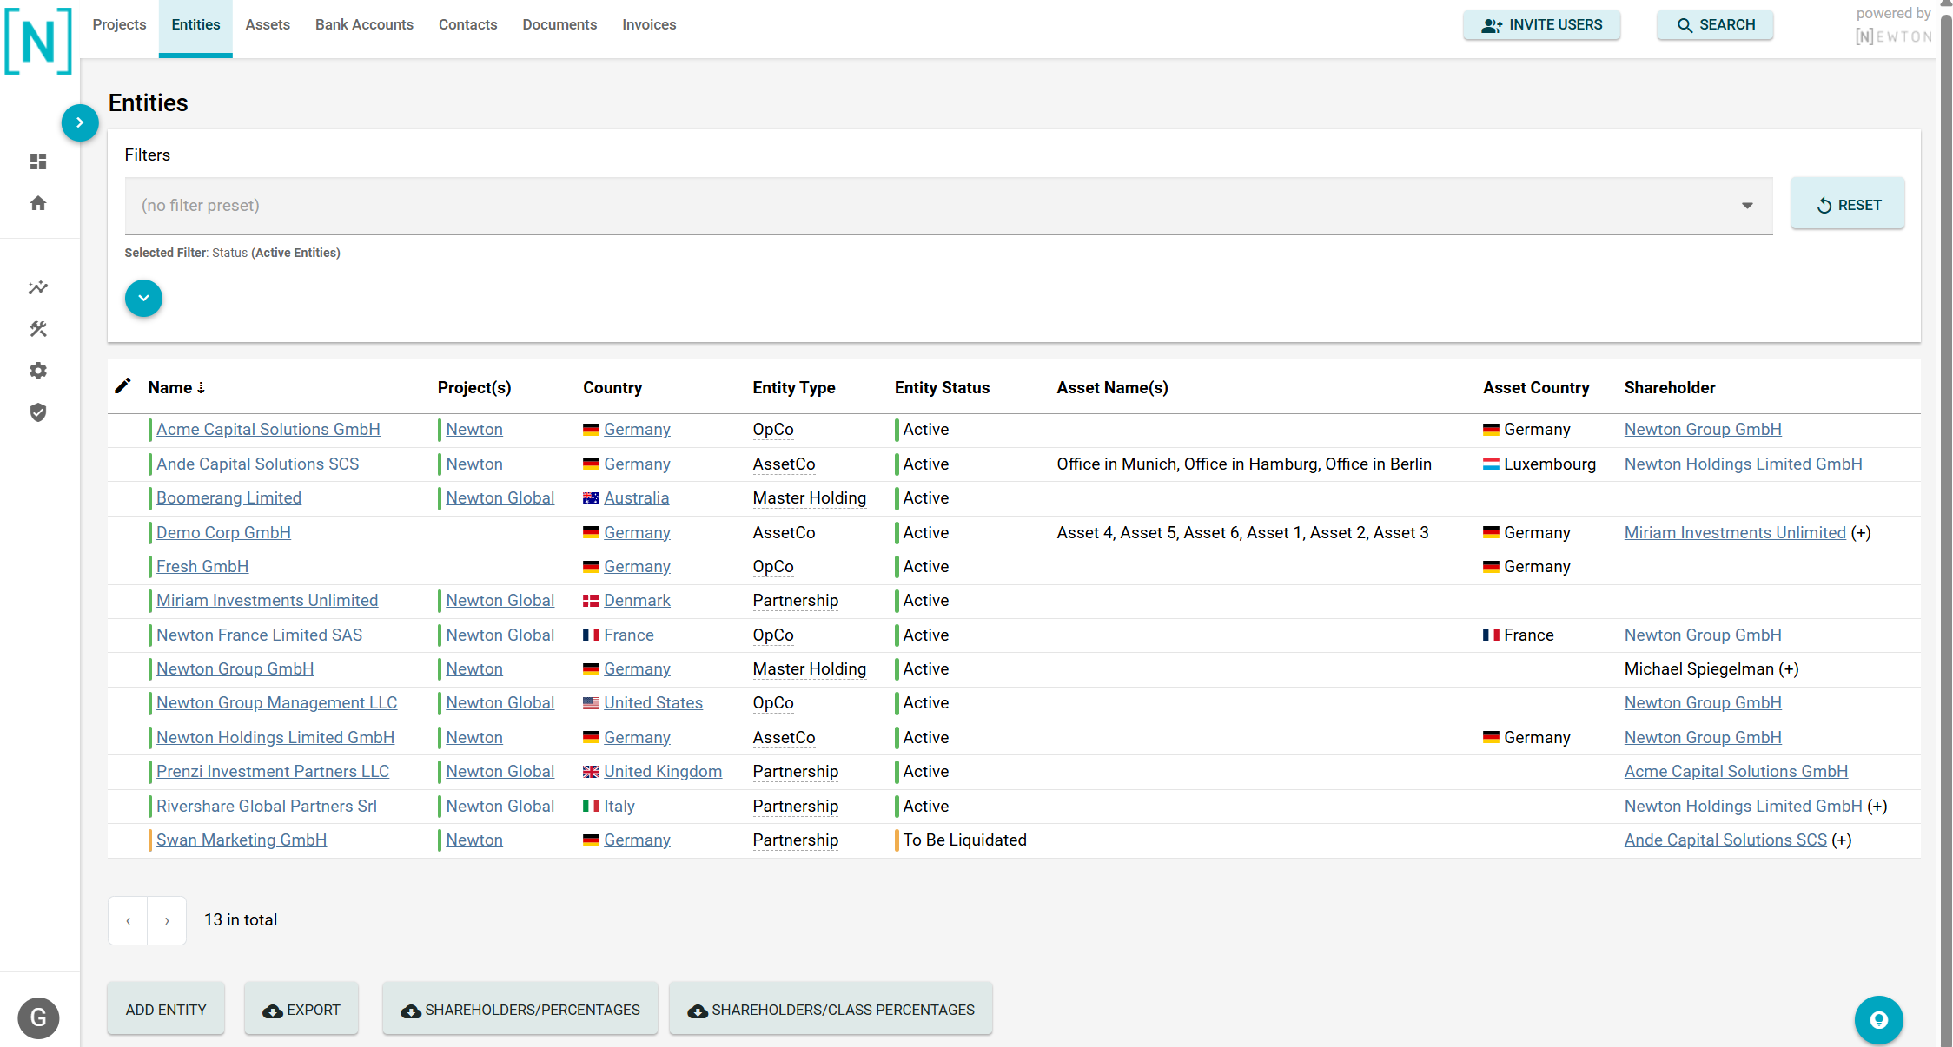Open the analytics chart icon in sidebar
Viewport: 1953px width, 1047px height.
pyautogui.click(x=38, y=287)
